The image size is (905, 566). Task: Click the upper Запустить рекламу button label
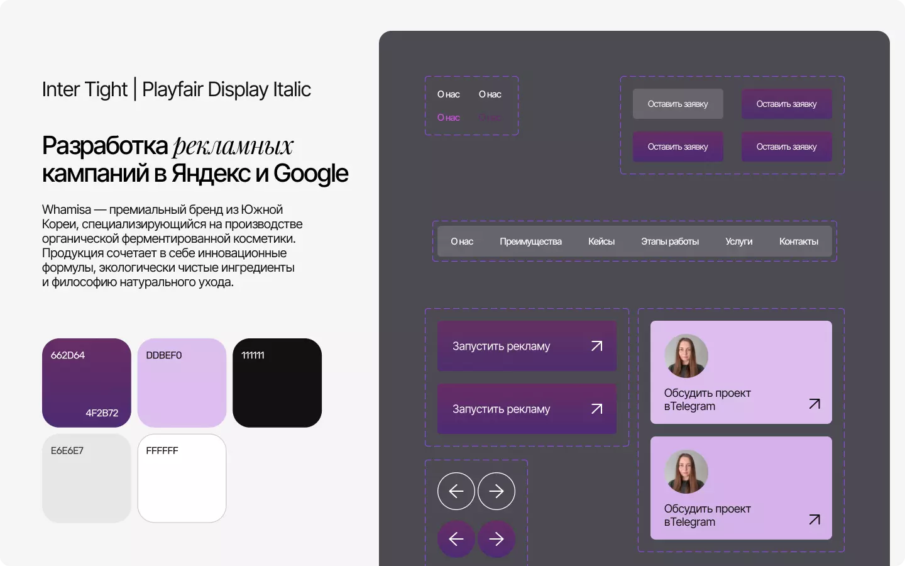pos(501,347)
